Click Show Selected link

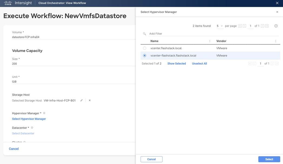pyautogui.click(x=177, y=64)
